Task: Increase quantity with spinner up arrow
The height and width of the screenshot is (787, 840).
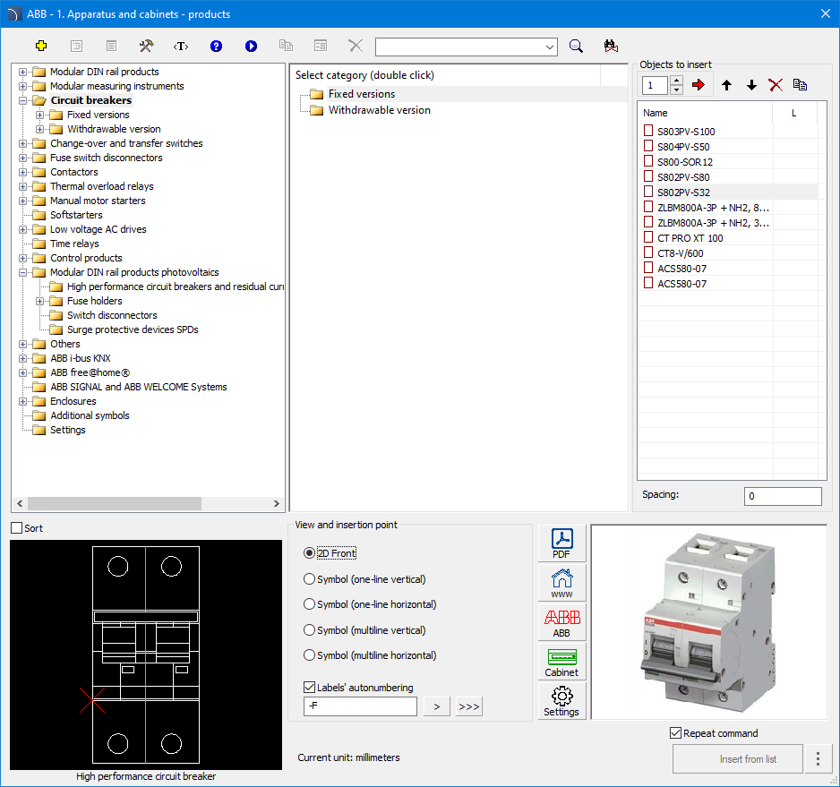Action: (677, 81)
